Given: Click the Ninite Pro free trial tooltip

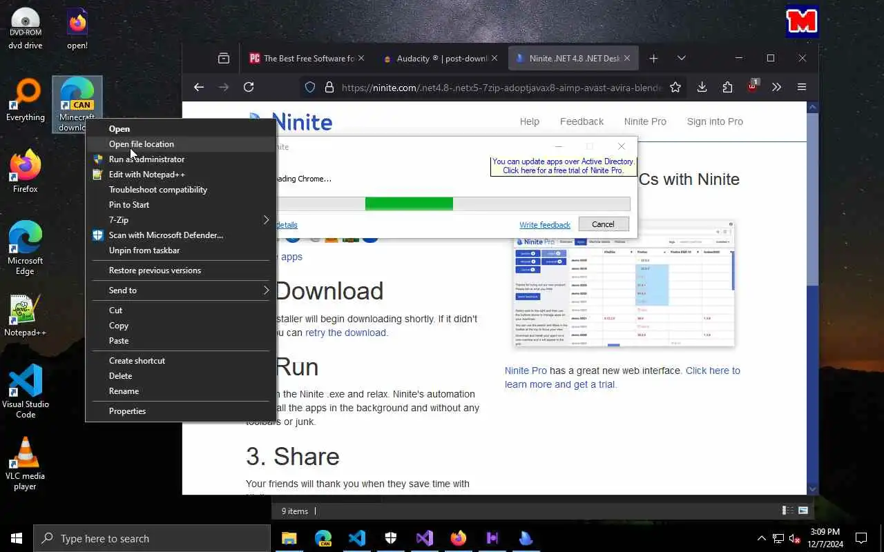Looking at the screenshot, I should [563, 166].
